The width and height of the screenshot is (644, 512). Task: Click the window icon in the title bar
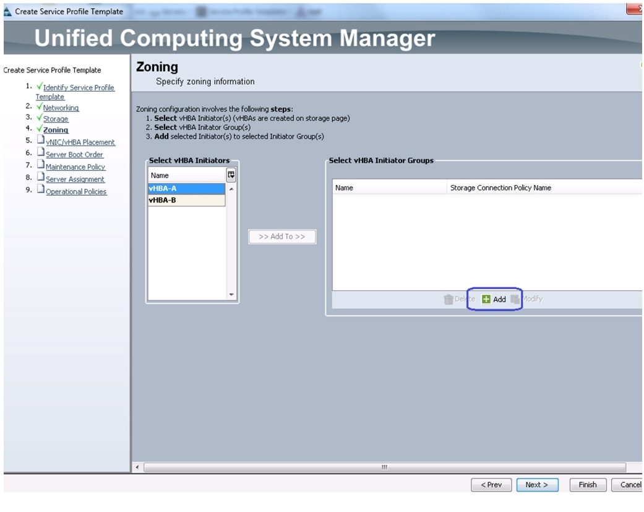pyautogui.click(x=7, y=12)
